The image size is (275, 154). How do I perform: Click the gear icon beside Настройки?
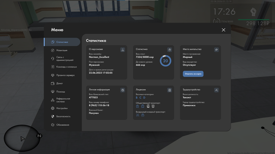pyautogui.click(x=52, y=108)
